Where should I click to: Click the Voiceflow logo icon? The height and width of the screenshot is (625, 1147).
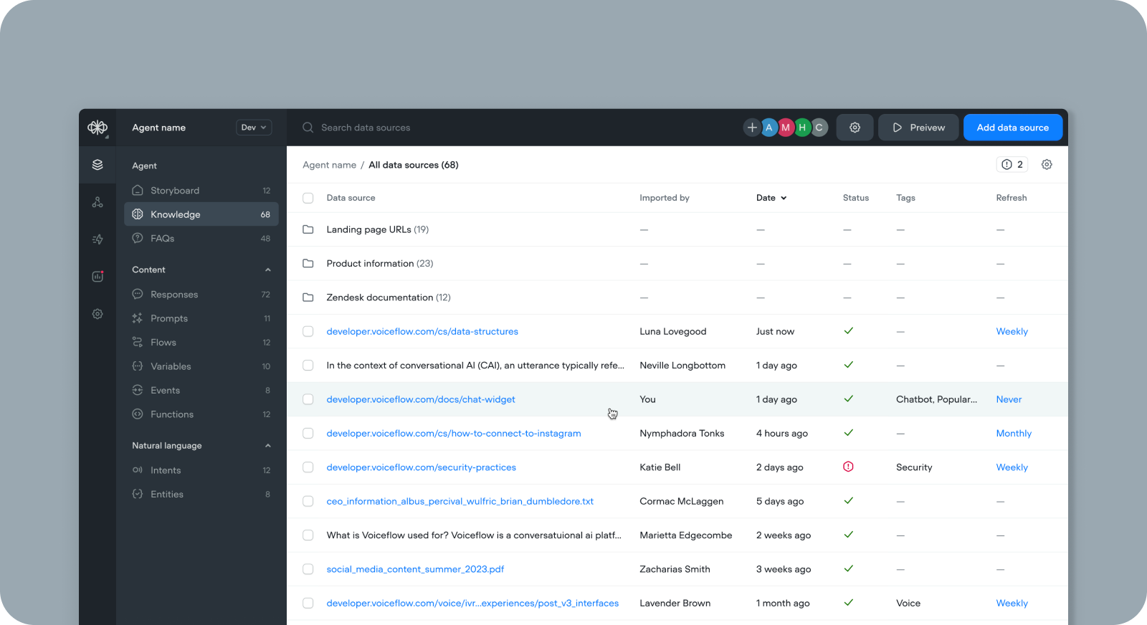click(x=97, y=128)
